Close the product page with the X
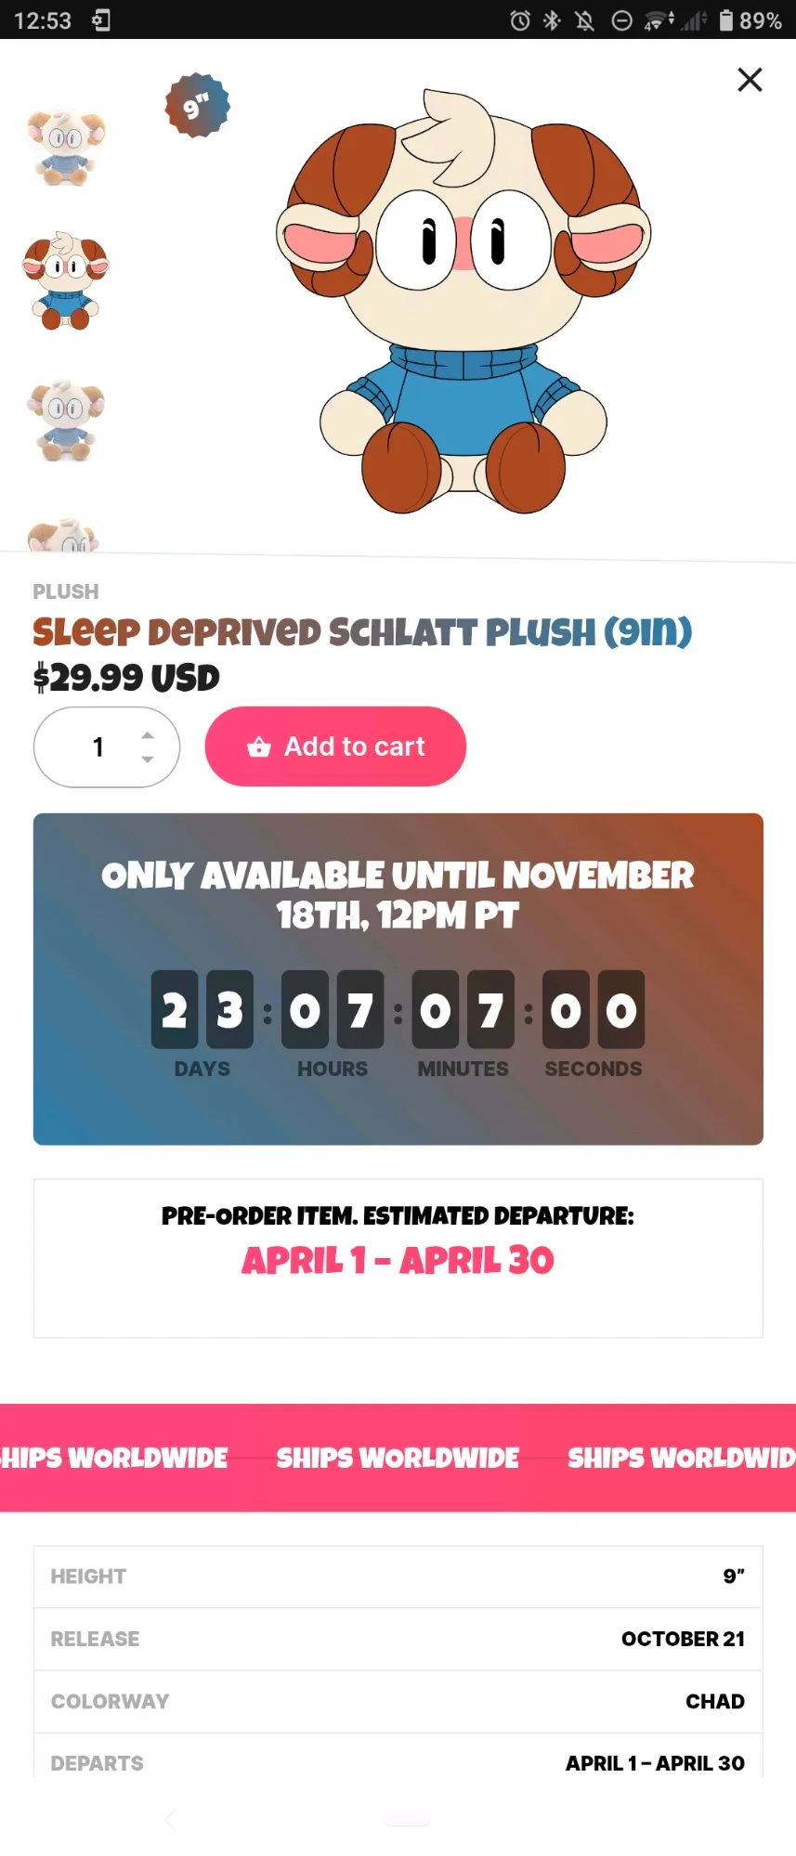796x1856 pixels. pyautogui.click(x=750, y=80)
